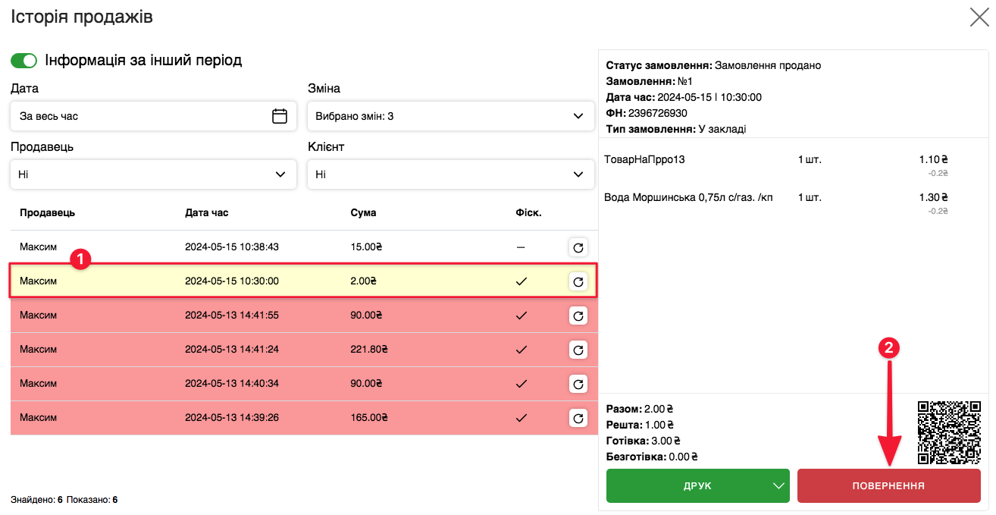Open the Зміна dropdown
996x515 pixels.
pos(450,116)
